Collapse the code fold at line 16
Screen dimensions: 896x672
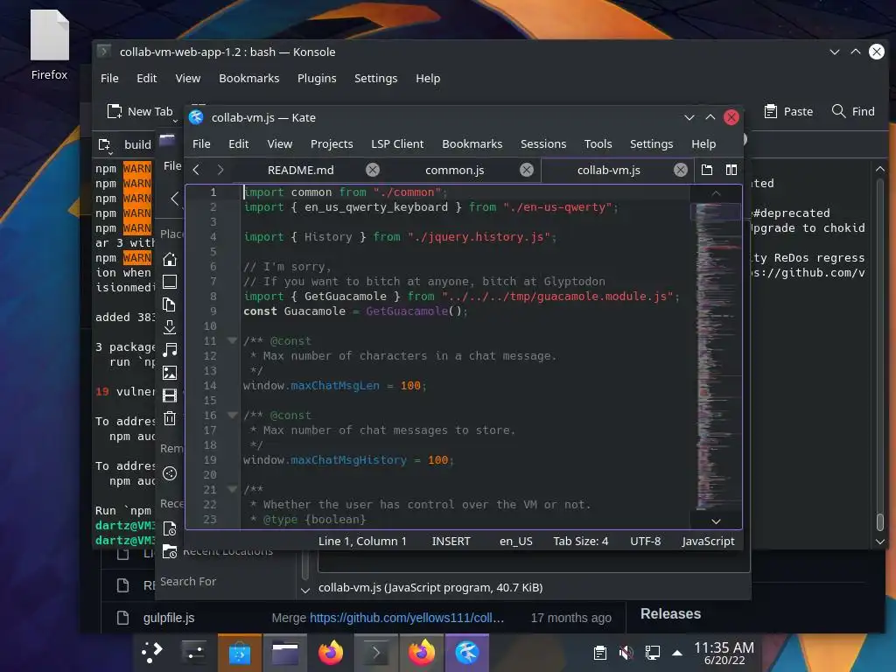pyautogui.click(x=232, y=415)
